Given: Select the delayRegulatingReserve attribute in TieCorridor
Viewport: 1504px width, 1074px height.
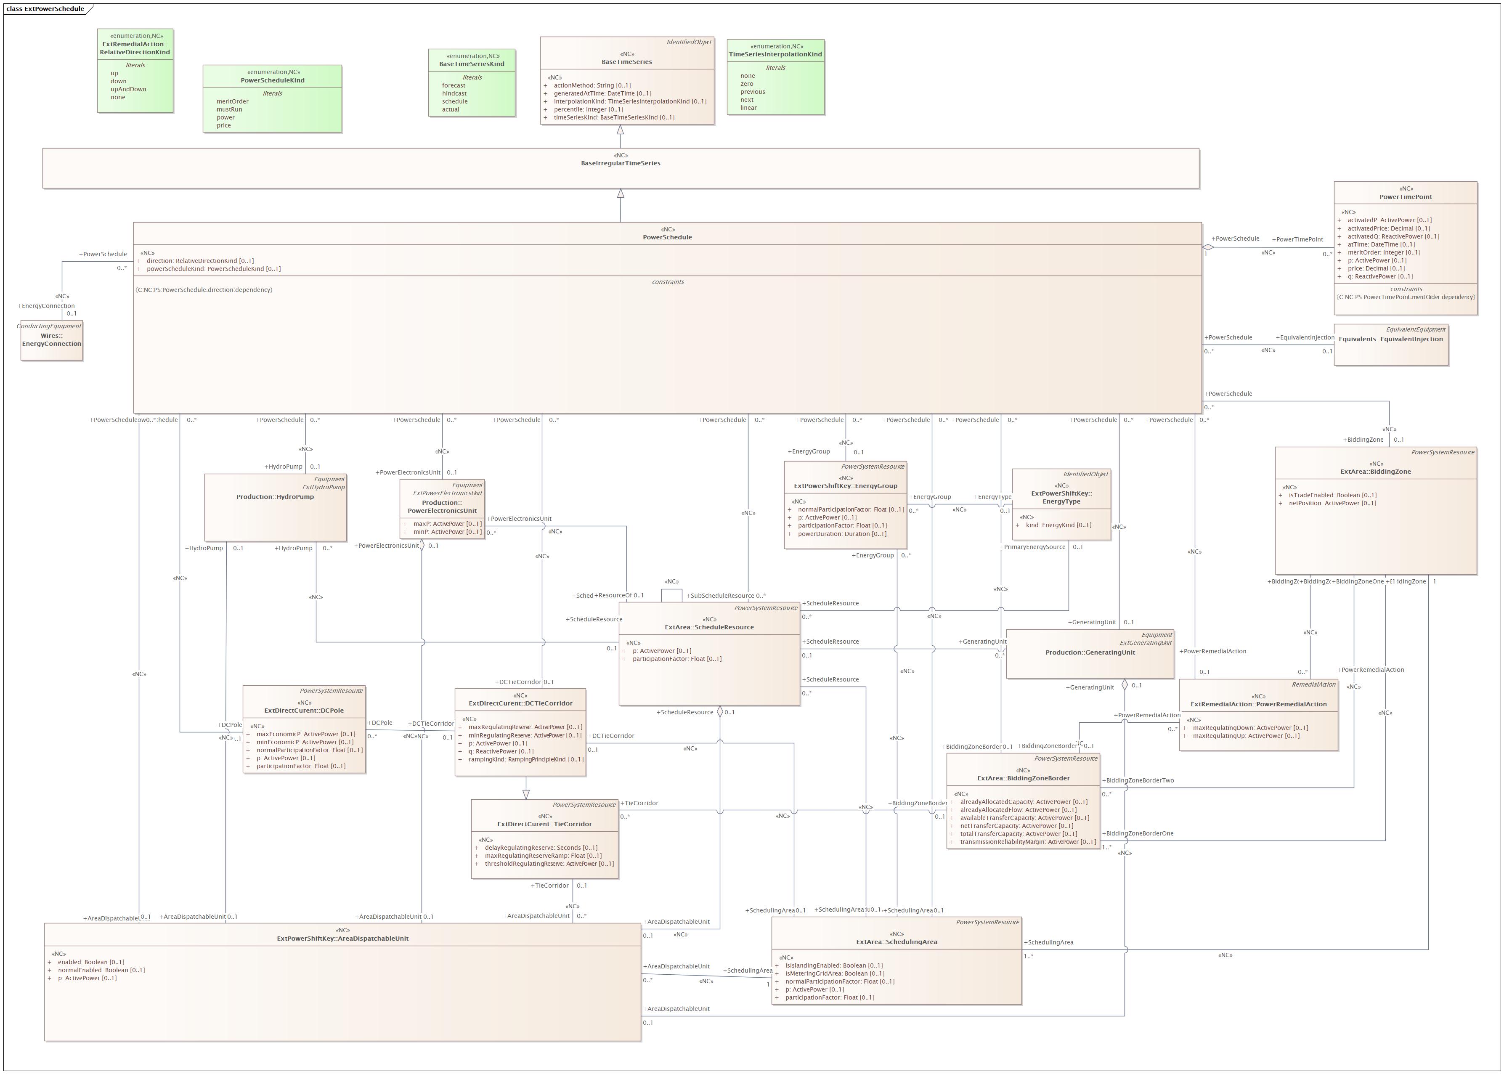Looking at the screenshot, I should (541, 849).
